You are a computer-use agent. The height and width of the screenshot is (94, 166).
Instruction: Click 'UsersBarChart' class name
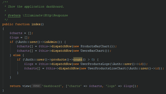pyautogui.click(x=92, y=51)
